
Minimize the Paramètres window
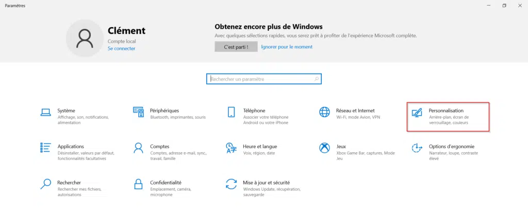point(489,5)
